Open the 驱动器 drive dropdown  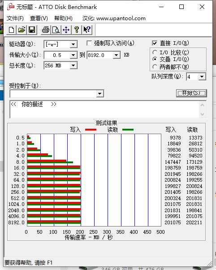pos(73,44)
